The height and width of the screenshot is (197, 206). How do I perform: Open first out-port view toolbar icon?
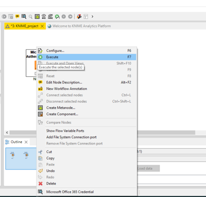click(24, 17)
